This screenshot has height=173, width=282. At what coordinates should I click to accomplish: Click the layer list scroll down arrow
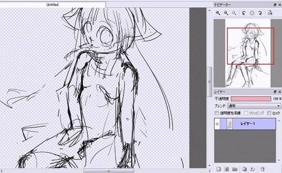[279, 160]
